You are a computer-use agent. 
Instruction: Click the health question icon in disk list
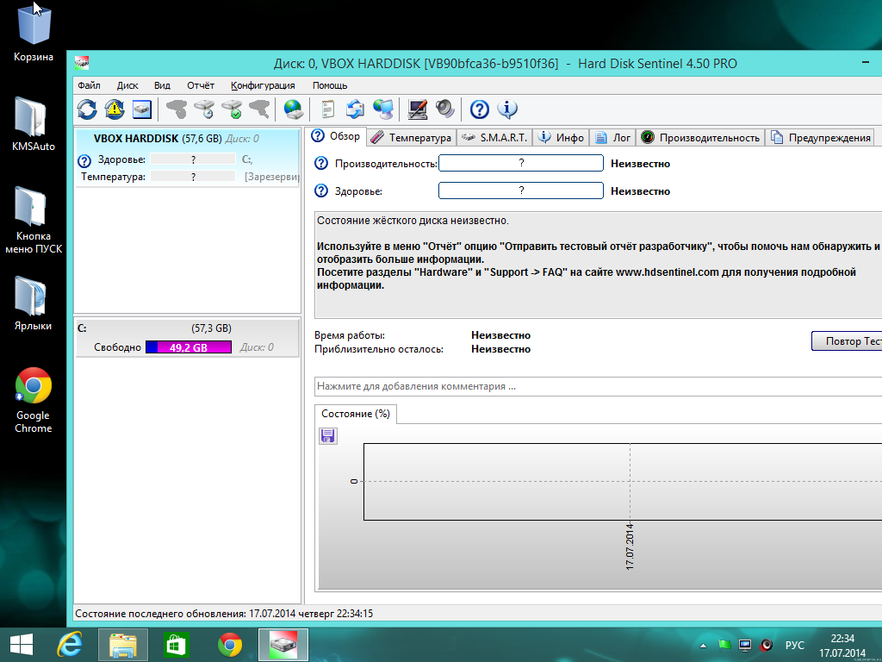coord(84,161)
